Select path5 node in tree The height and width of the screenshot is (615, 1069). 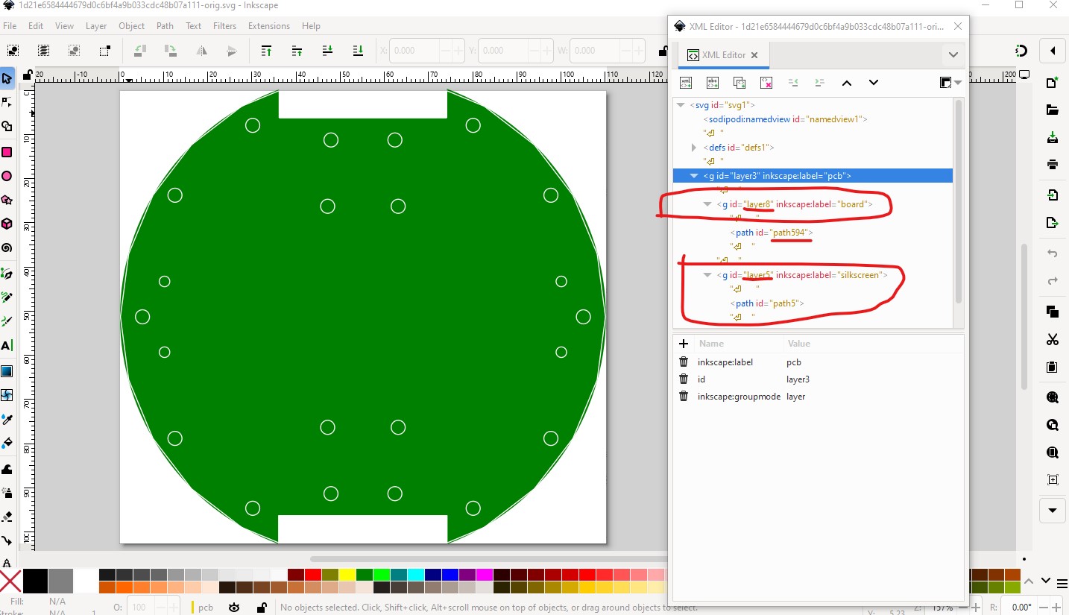[767, 303]
